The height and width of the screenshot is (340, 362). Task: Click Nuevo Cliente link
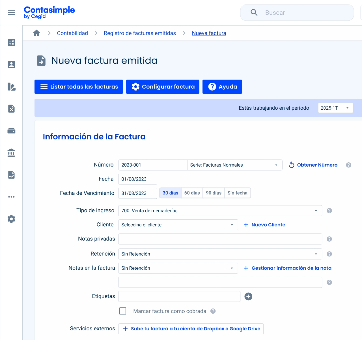click(x=264, y=225)
